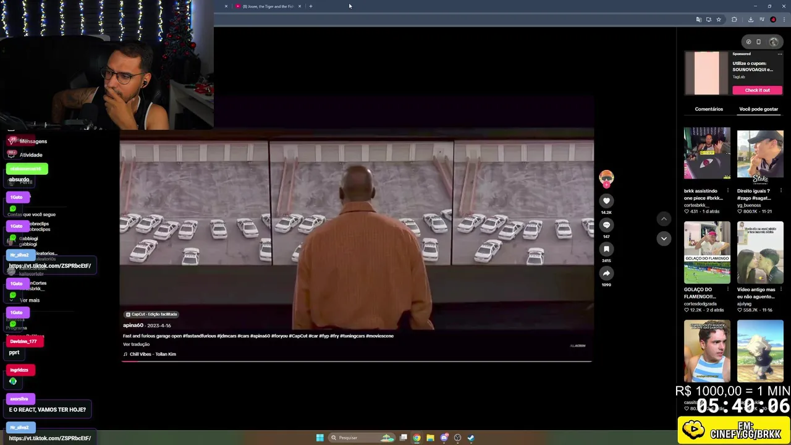Image resolution: width=791 pixels, height=445 pixels.
Task: Open Discord from the taskbar
Action: pyautogui.click(x=444, y=438)
